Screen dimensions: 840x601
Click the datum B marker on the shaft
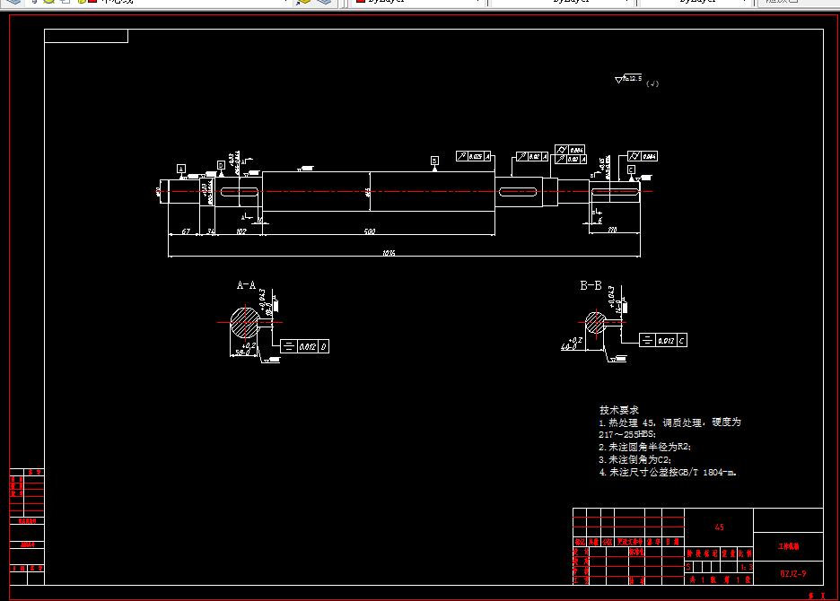[x=434, y=161]
